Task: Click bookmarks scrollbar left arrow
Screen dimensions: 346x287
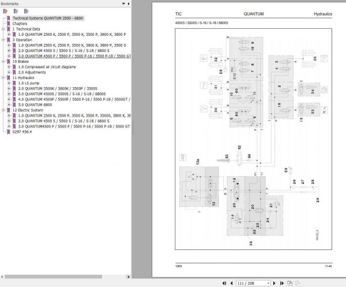Action: pos(2,277)
